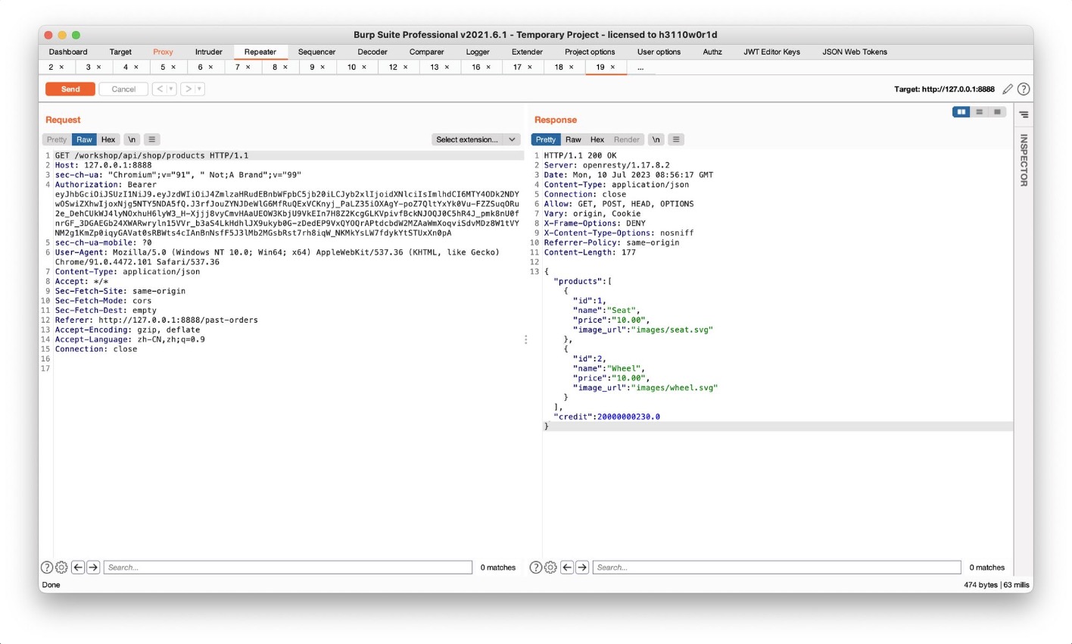The image size is (1072, 644).
Task: Expand the vertical INSPECTOR panel
Action: click(1024, 160)
